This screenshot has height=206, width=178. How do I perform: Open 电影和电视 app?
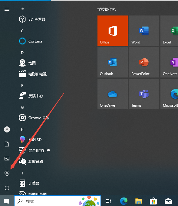coord(33,74)
